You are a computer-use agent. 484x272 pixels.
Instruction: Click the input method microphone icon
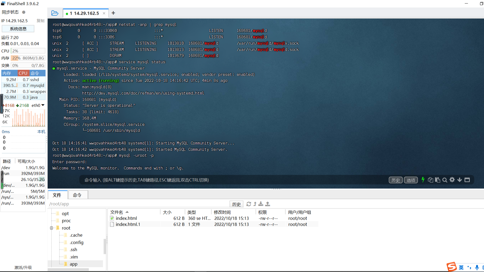pos(477,268)
